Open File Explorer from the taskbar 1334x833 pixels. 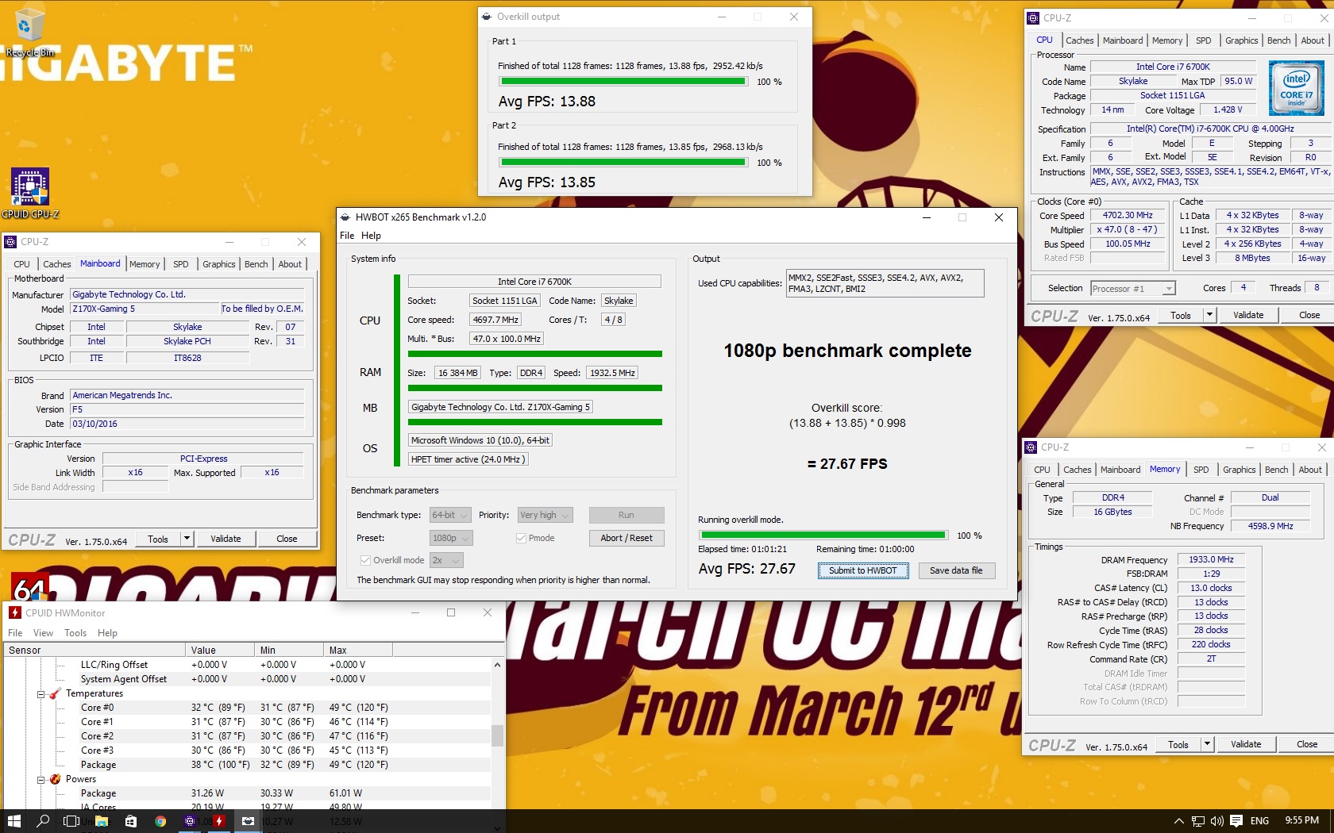pyautogui.click(x=102, y=821)
